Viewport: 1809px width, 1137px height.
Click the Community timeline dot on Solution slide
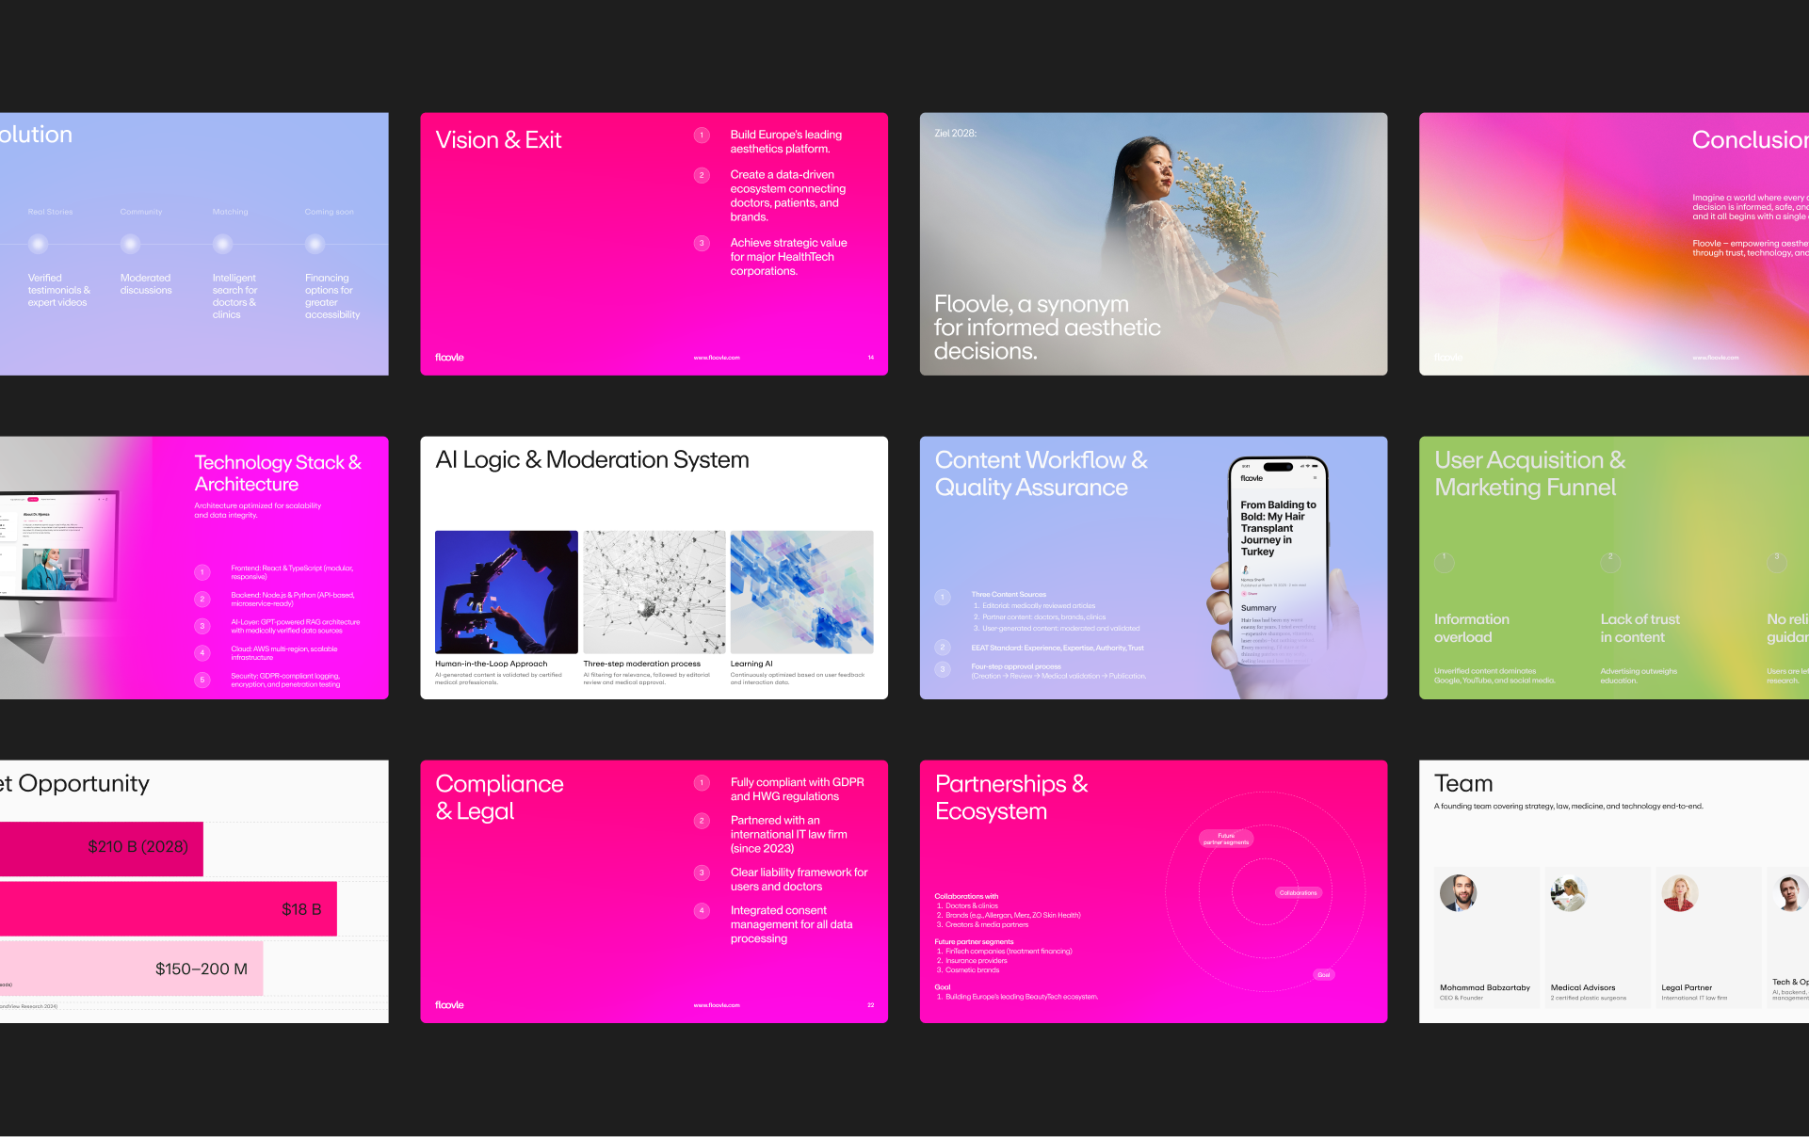[x=131, y=245]
